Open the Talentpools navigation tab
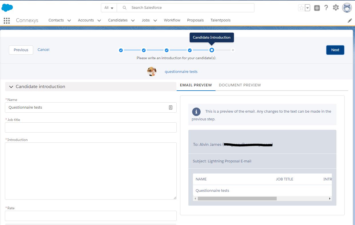Screen dimensions: 355x225 pos(220,20)
